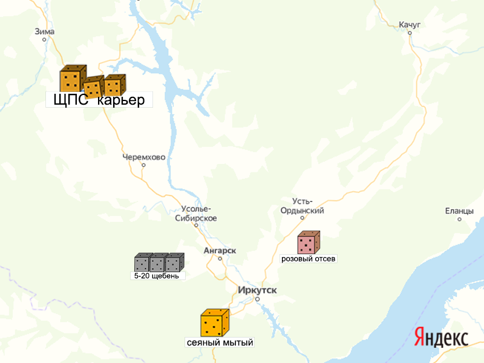Click the middle gray cube above щебень label

click(x=159, y=263)
